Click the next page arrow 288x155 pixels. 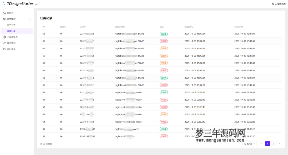[280, 144]
